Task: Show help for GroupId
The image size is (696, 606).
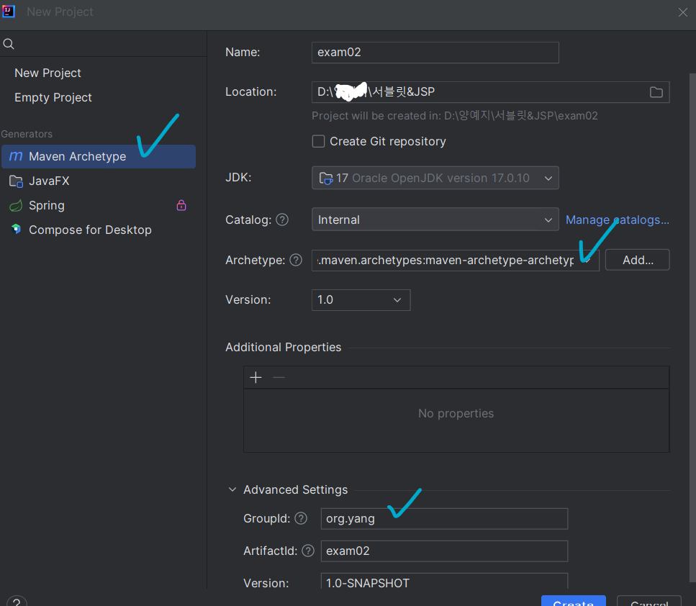Action: click(301, 518)
